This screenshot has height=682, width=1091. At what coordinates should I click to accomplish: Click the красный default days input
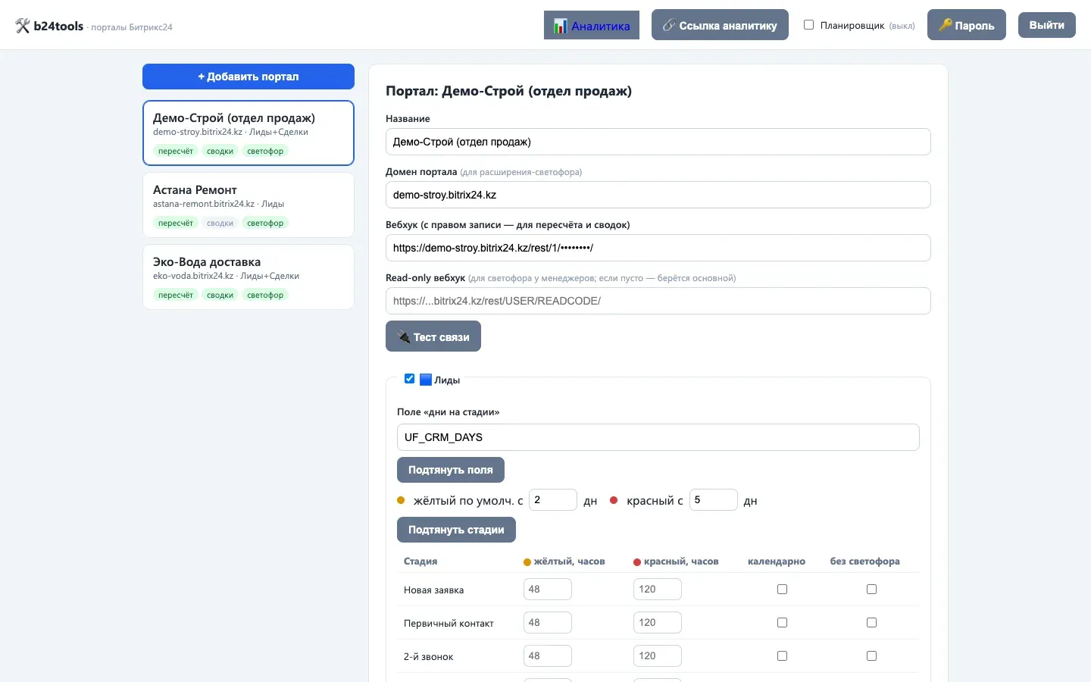coord(713,500)
